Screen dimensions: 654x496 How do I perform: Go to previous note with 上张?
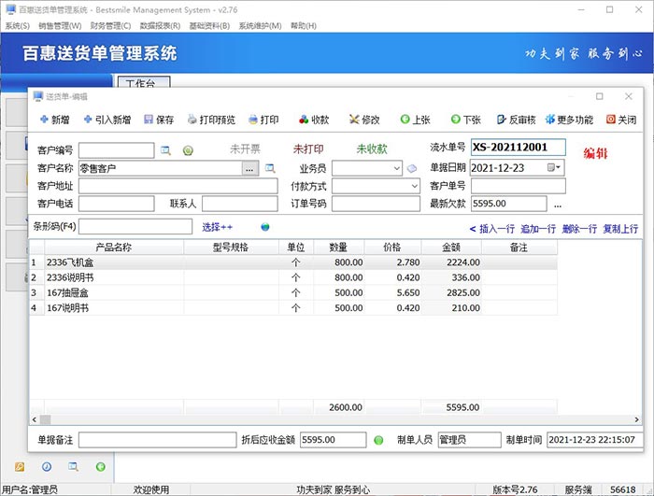coord(415,120)
